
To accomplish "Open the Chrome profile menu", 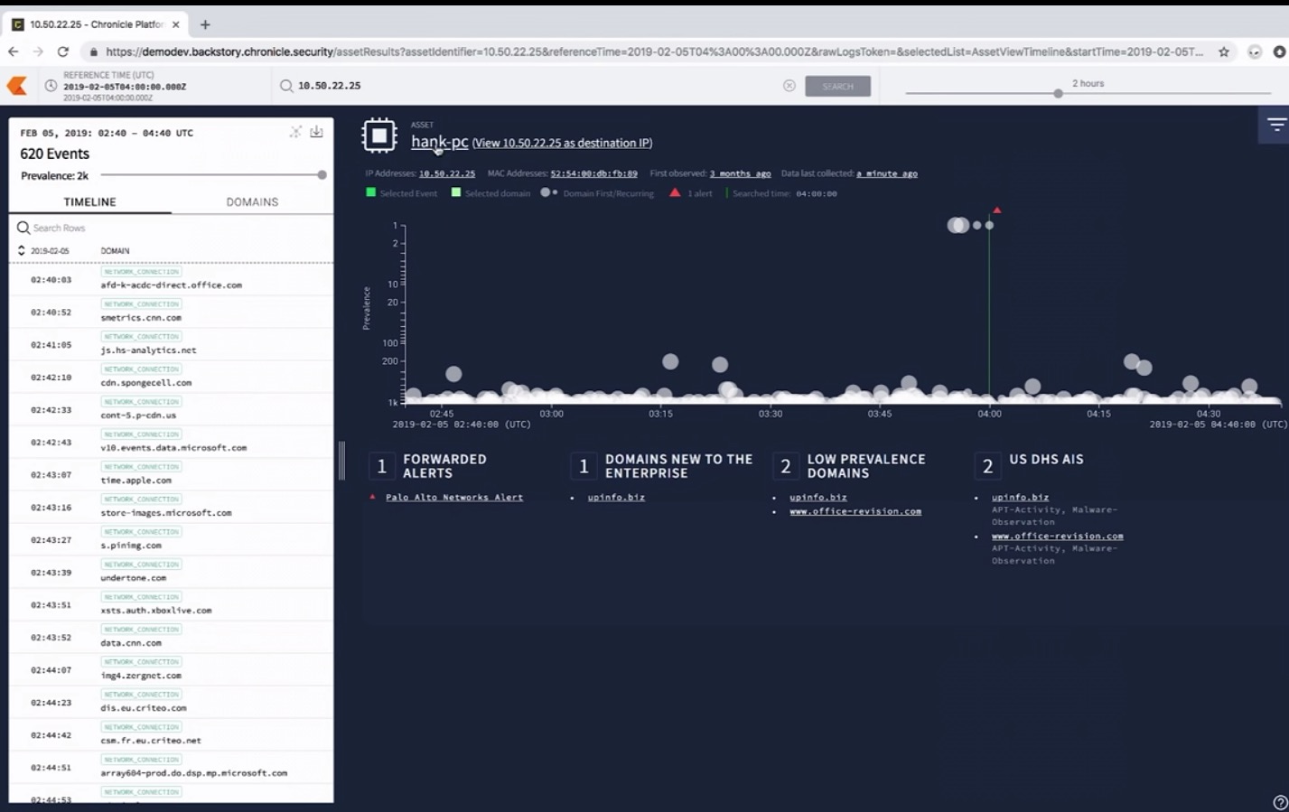I will [x=1255, y=52].
